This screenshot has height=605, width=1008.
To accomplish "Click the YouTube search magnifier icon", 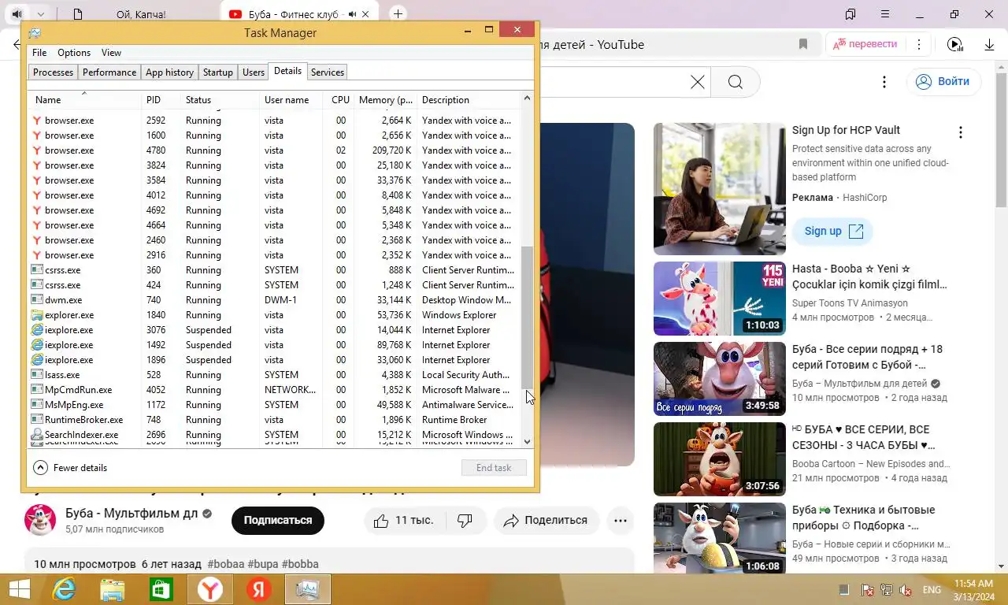I will click(x=736, y=82).
